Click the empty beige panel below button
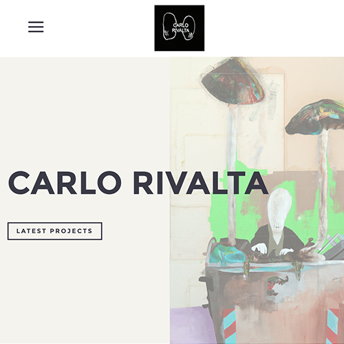 [x=85, y=291]
